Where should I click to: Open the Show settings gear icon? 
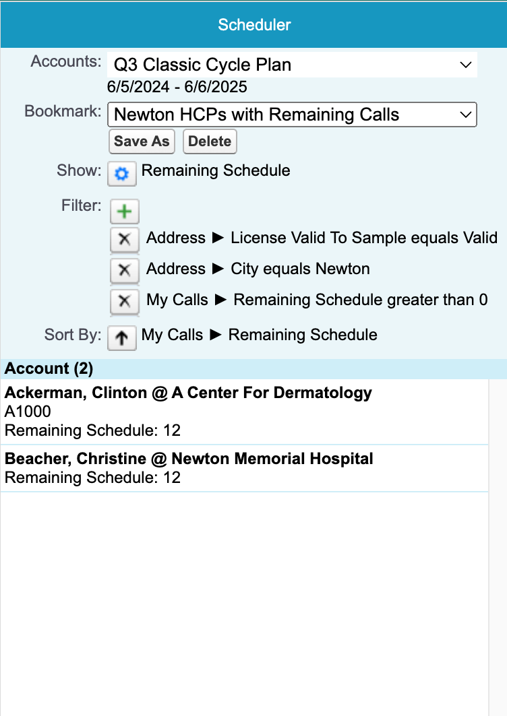coord(122,174)
